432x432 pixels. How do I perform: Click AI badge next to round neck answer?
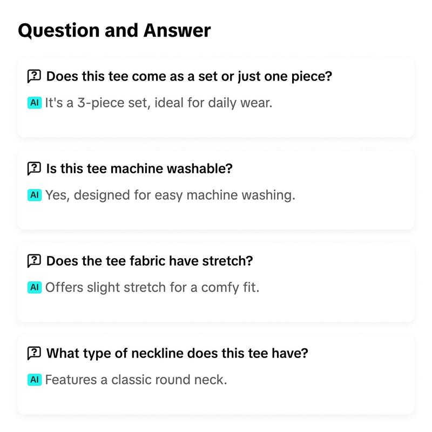point(34,380)
